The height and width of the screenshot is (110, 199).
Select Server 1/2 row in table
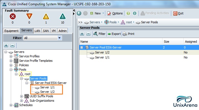pyautogui.click(x=139, y=52)
